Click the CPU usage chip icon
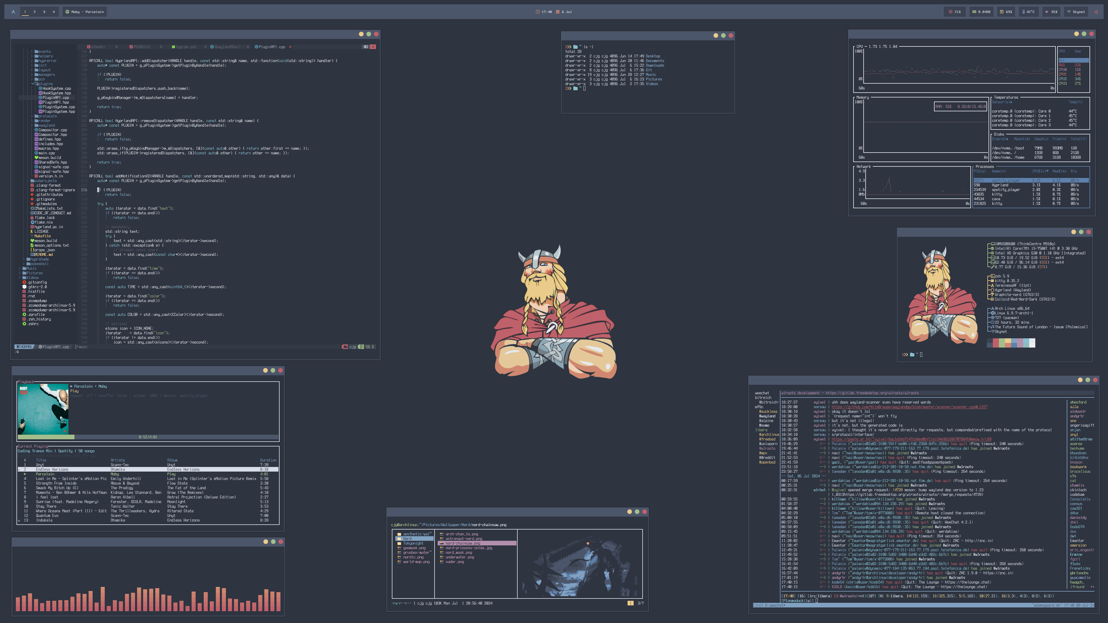The image size is (1108, 623). pyautogui.click(x=950, y=12)
